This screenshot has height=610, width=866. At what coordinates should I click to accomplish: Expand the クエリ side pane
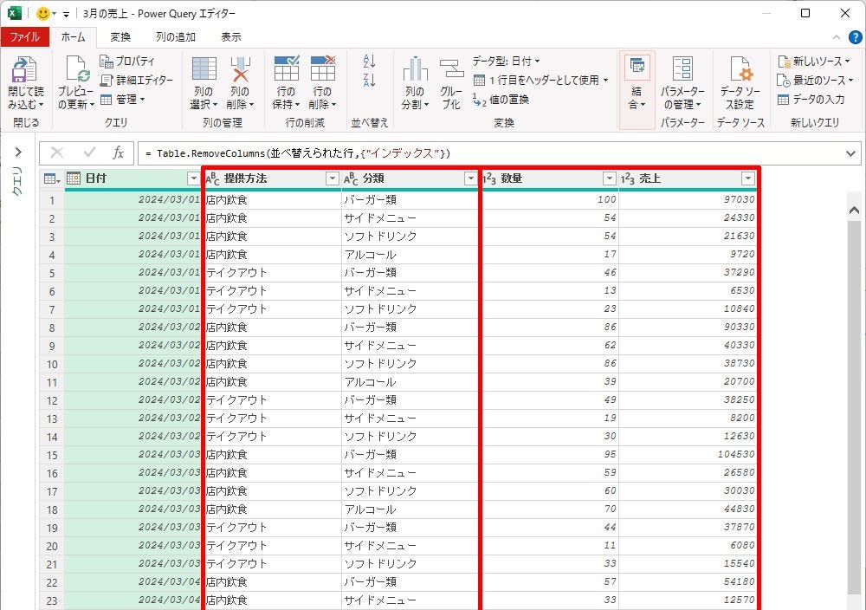(x=17, y=153)
